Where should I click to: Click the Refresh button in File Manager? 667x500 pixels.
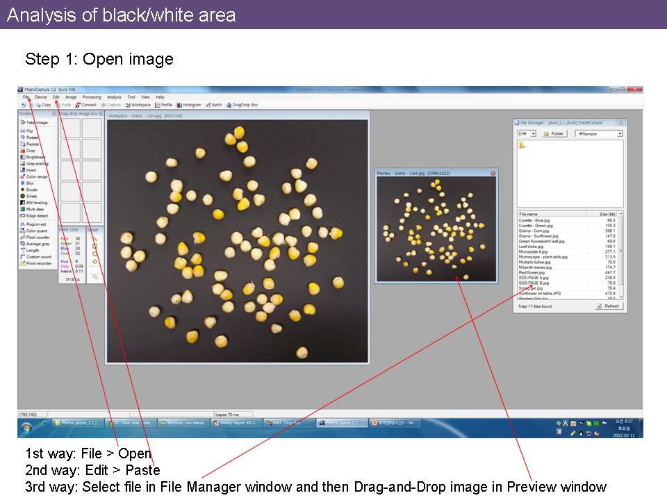pos(608,306)
